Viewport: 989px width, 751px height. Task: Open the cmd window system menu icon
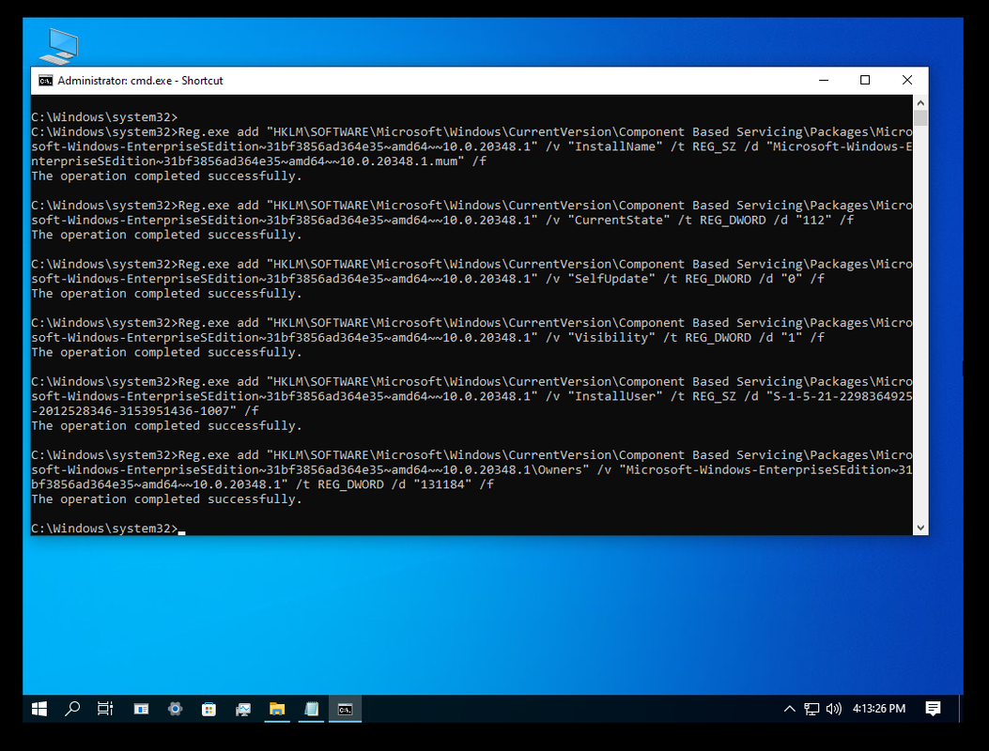tap(45, 81)
